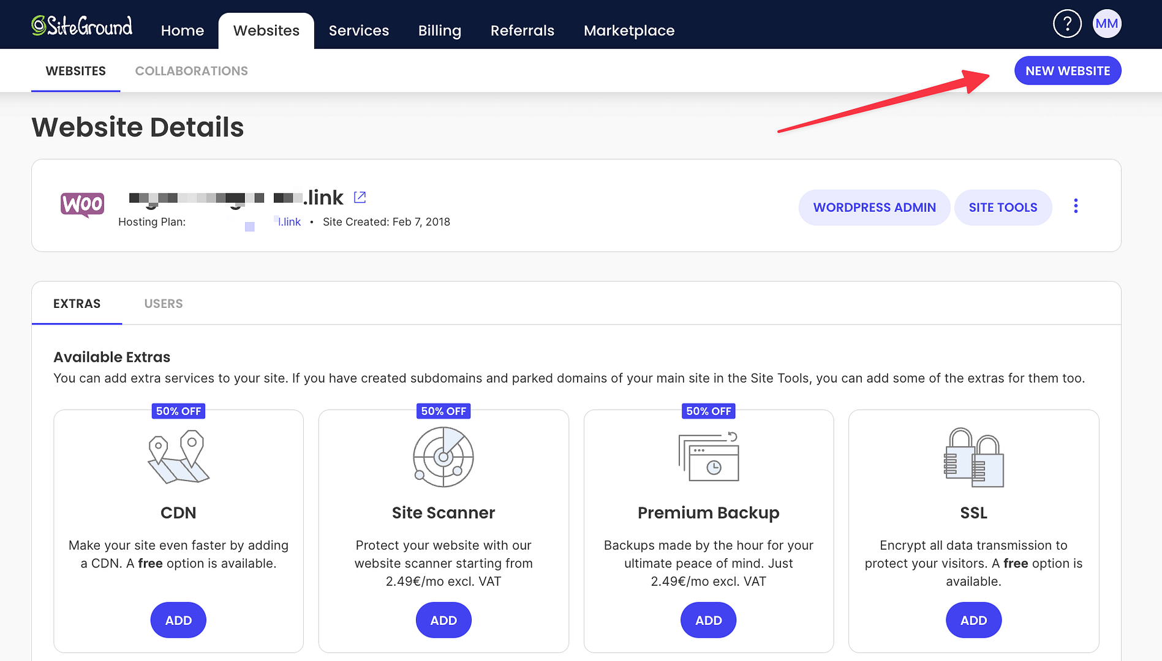Open the MM account avatar menu
The image size is (1162, 661).
[x=1107, y=24]
